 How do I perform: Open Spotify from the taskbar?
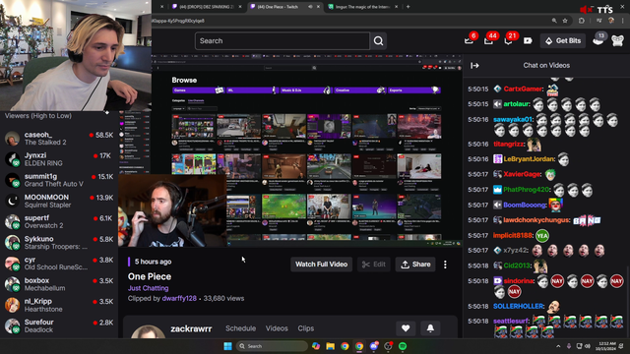click(403, 346)
